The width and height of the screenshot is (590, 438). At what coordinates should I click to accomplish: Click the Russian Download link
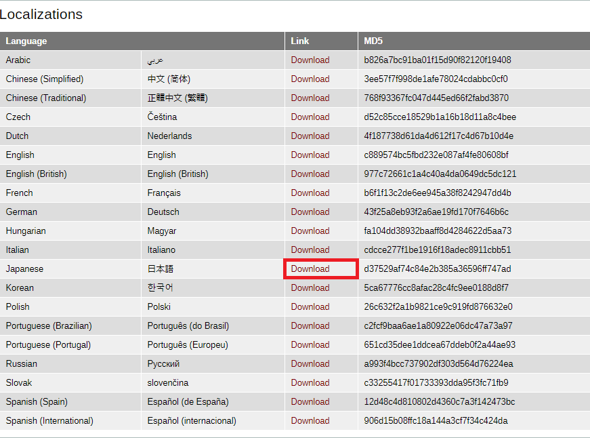[310, 364]
